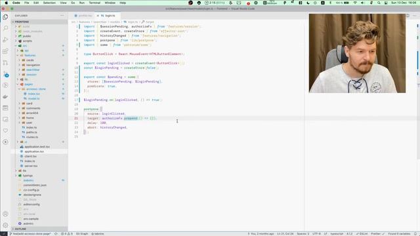Click Spaces: 2 indentation setting
Screen dimensions: 420x236
(303, 234)
